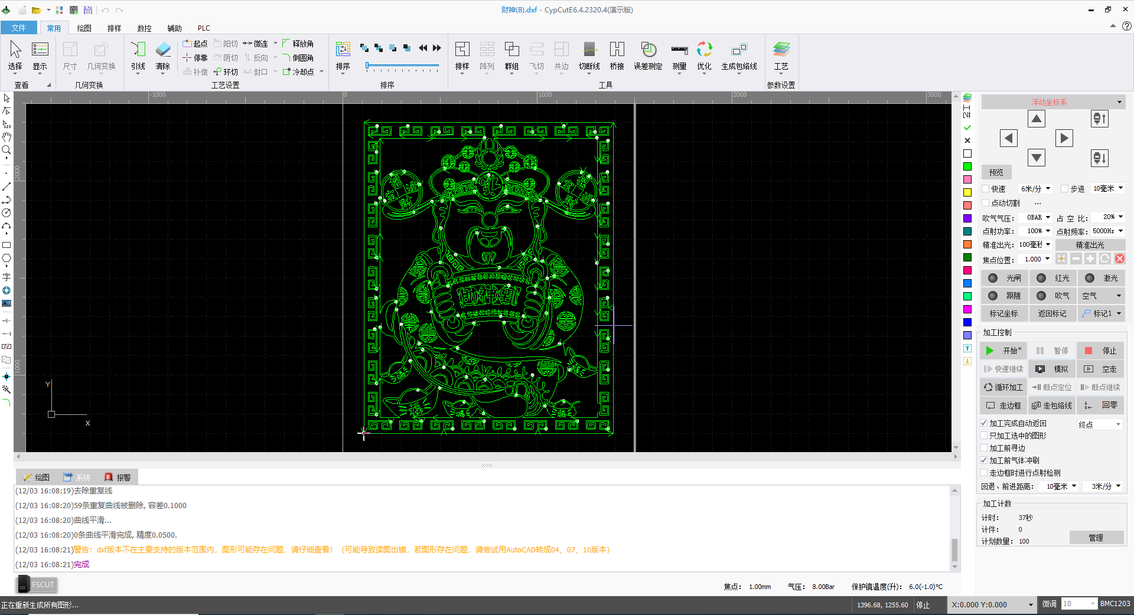
Task: Select the yellow layer color swatch
Action: pyautogui.click(x=967, y=192)
